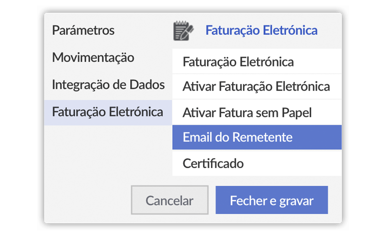The image size is (388, 235).
Task: Choose Ativar Fatura sem Papel
Action: click(257, 112)
